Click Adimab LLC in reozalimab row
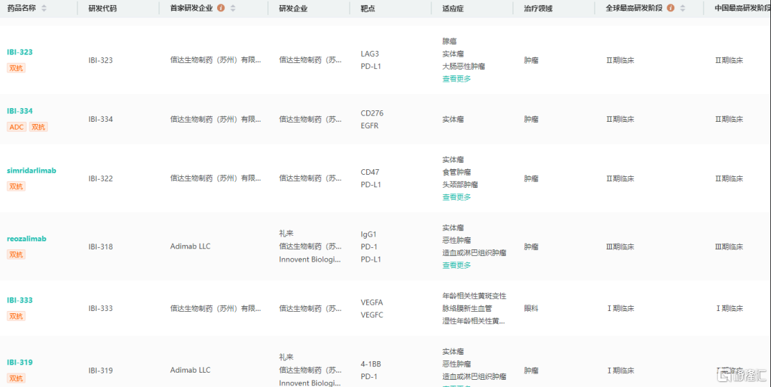This screenshot has height=387, width=771. [x=191, y=247]
